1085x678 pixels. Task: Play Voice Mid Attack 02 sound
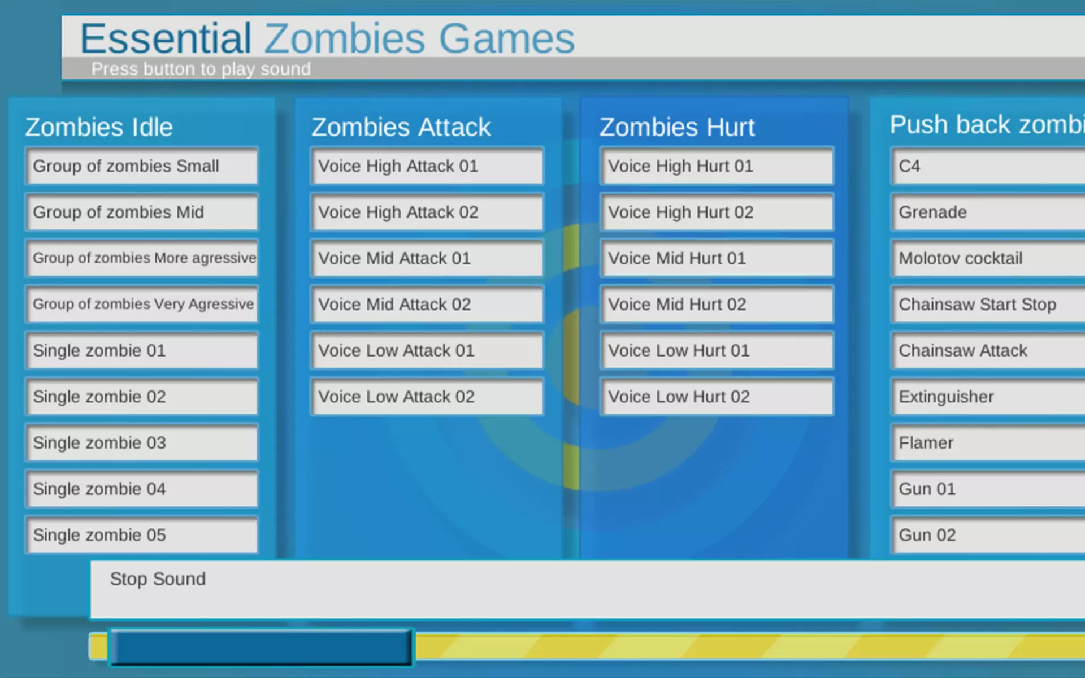click(427, 305)
